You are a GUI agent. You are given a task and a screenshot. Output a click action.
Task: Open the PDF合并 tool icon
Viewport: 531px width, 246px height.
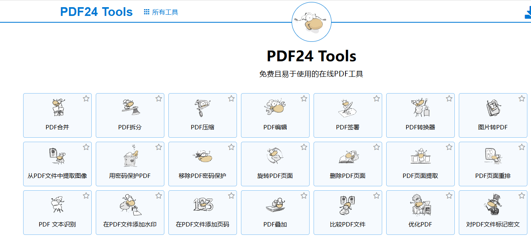click(57, 107)
